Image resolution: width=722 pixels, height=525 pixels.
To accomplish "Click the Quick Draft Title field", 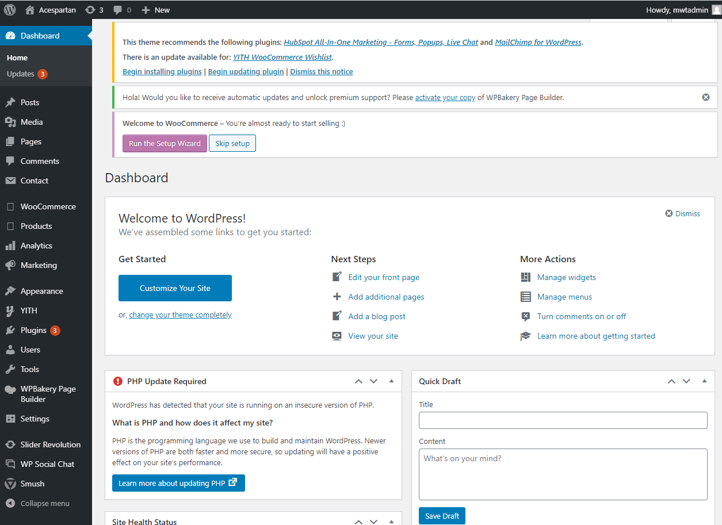I will point(563,420).
